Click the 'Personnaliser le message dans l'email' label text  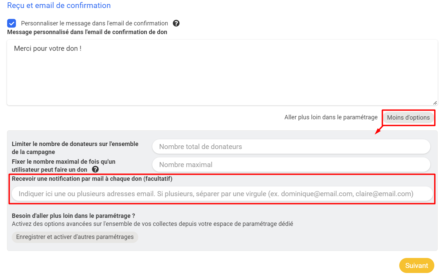click(95, 23)
